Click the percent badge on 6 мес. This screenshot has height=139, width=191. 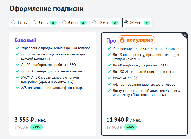(x=83, y=23)
